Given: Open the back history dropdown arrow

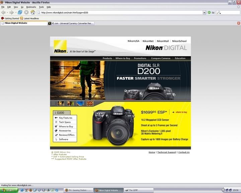Looking at the screenshot, I should (x=7, y=12).
